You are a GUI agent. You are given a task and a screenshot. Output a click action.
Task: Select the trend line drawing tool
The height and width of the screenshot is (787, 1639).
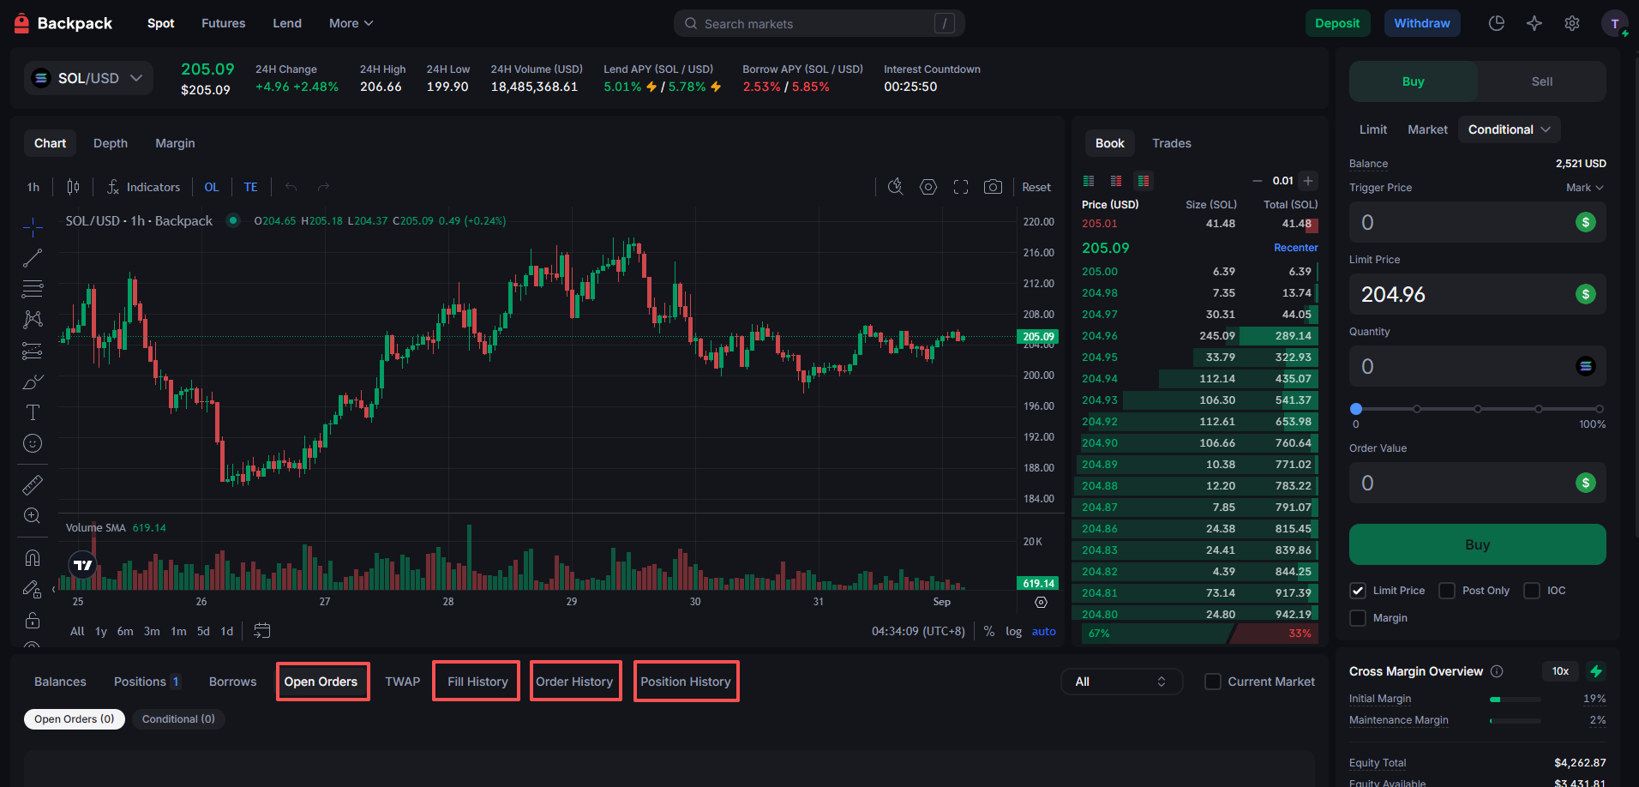click(x=33, y=258)
